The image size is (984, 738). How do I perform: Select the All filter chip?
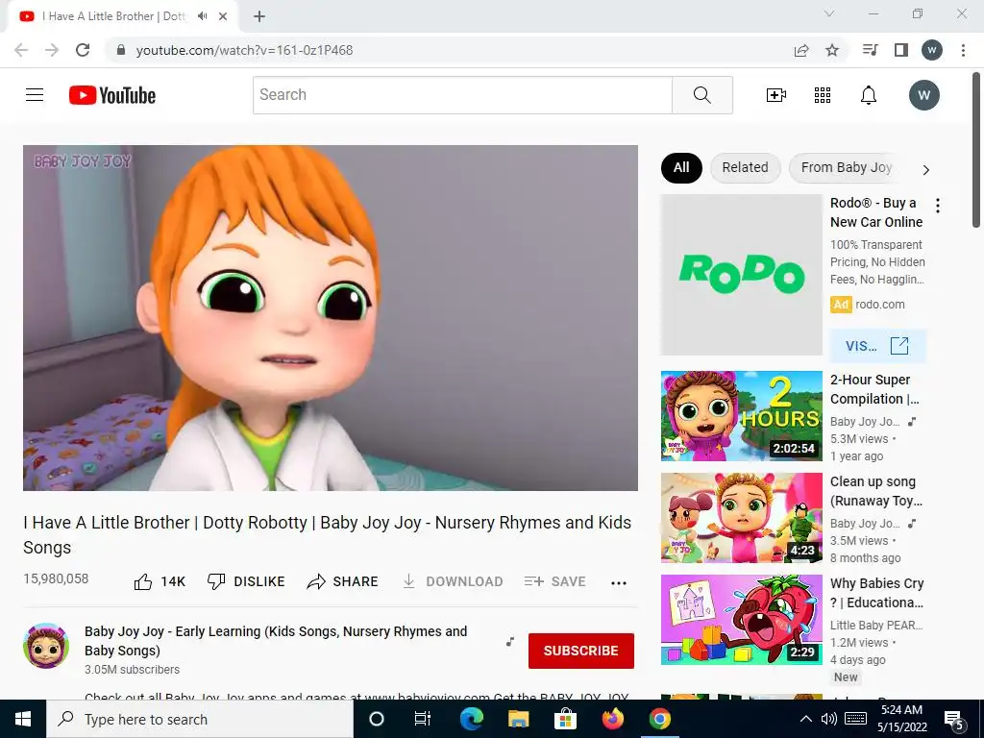(x=681, y=167)
